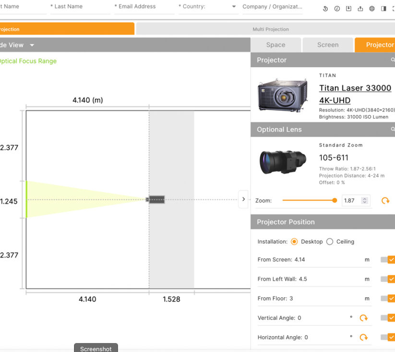Click the Zoom slider handle
The height and width of the screenshot is (352, 395).
(x=335, y=200)
